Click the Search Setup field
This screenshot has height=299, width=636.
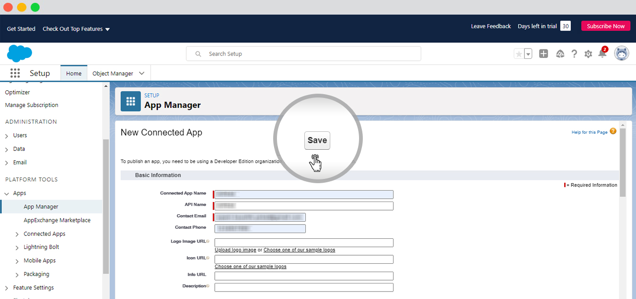pos(303,54)
